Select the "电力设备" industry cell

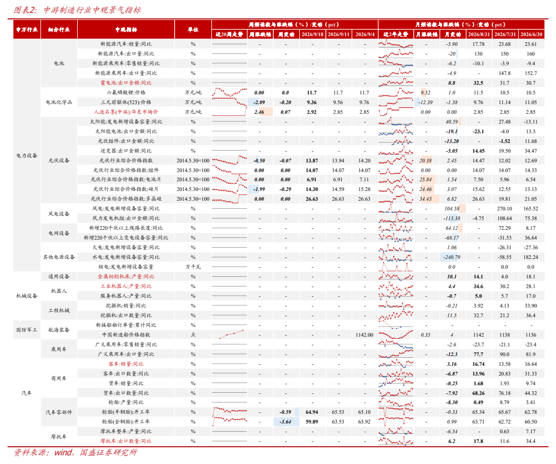coord(27,155)
